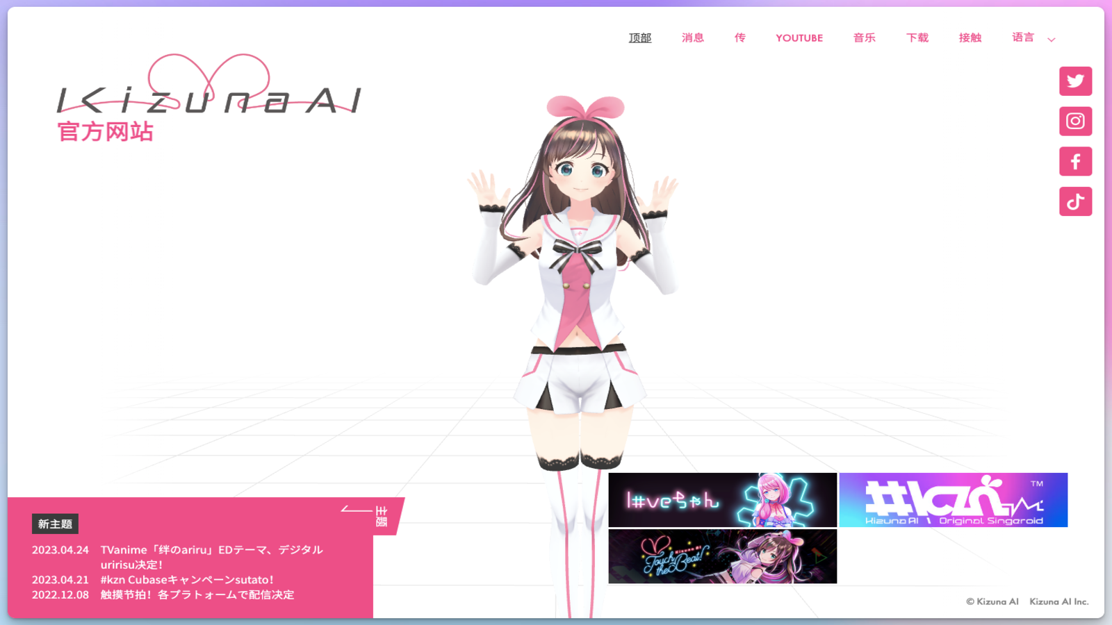The height and width of the screenshot is (625, 1112).
Task: Go to the 下载 download page
Action: [917, 38]
